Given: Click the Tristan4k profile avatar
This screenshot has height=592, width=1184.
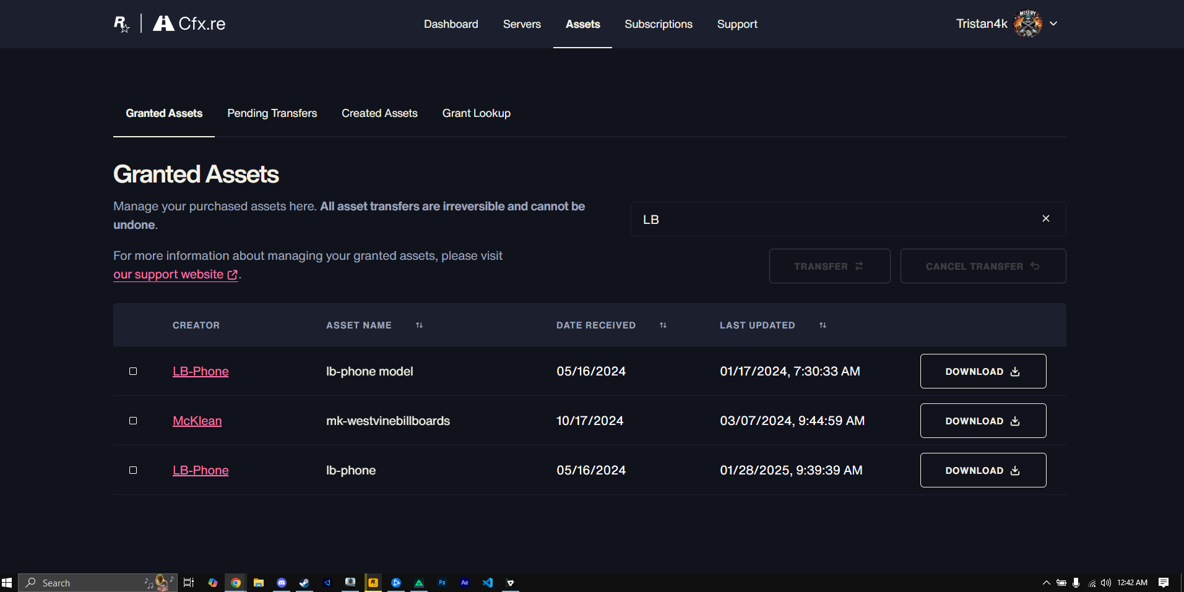Looking at the screenshot, I should [x=1028, y=24].
